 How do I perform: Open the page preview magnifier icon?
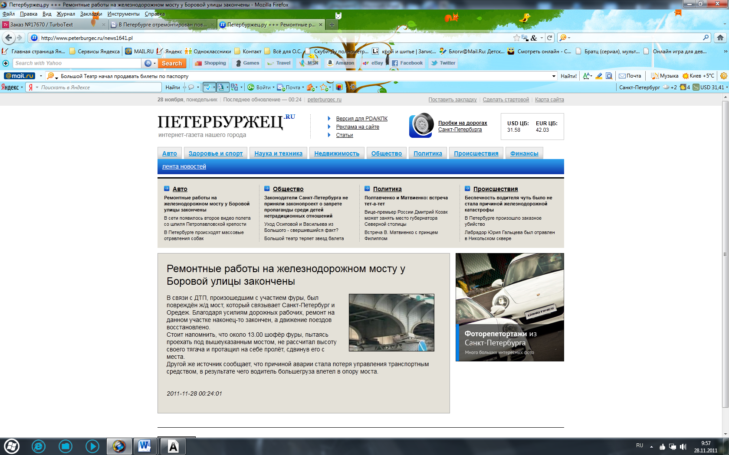click(609, 76)
